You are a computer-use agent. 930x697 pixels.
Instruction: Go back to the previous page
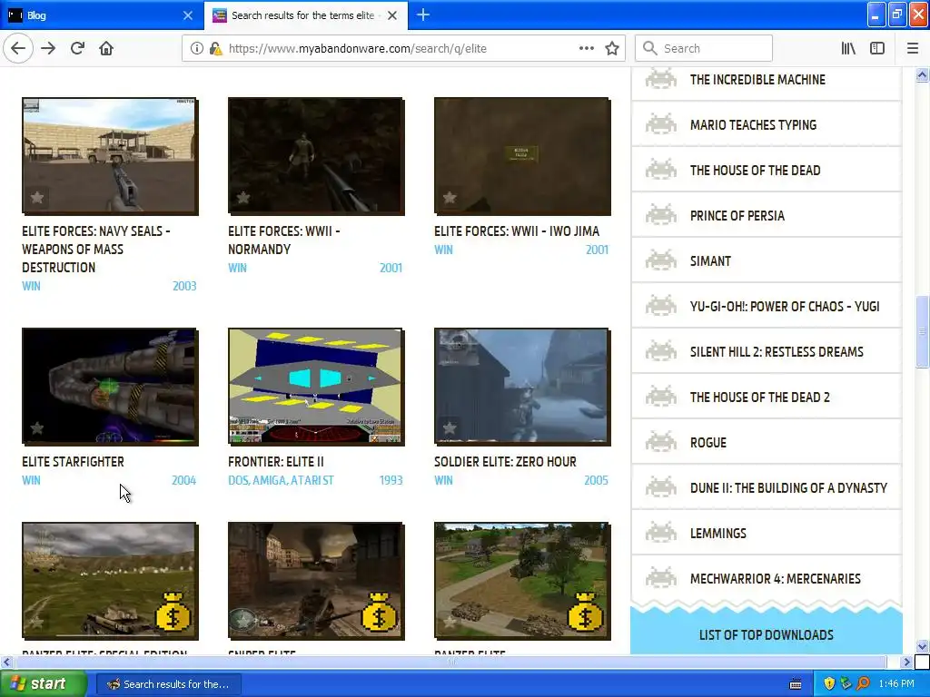pyautogui.click(x=18, y=49)
